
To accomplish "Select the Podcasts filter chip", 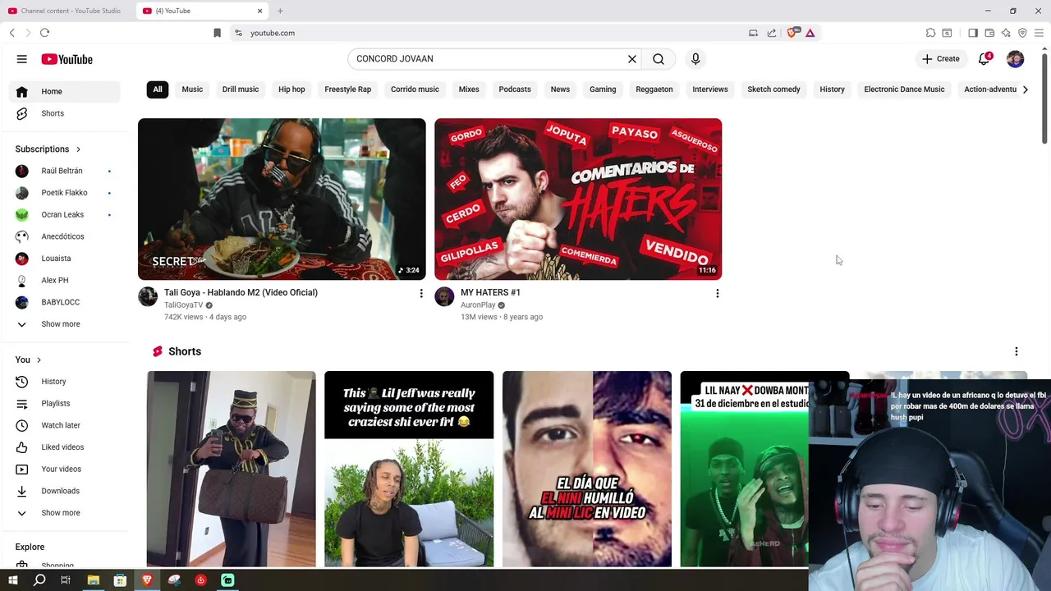I will tap(515, 89).
